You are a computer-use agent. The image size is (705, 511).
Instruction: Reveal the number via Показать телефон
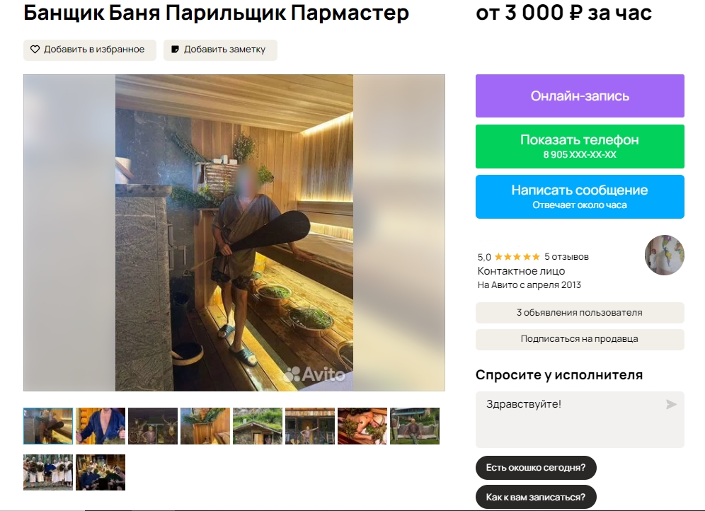pyautogui.click(x=580, y=147)
